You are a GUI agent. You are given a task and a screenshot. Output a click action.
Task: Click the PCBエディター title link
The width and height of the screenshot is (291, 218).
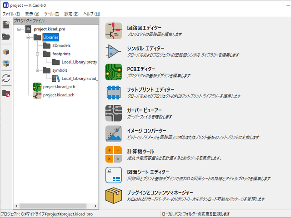click(141, 69)
